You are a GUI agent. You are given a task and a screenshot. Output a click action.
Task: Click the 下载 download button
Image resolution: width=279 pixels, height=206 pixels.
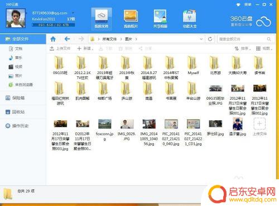105,48
